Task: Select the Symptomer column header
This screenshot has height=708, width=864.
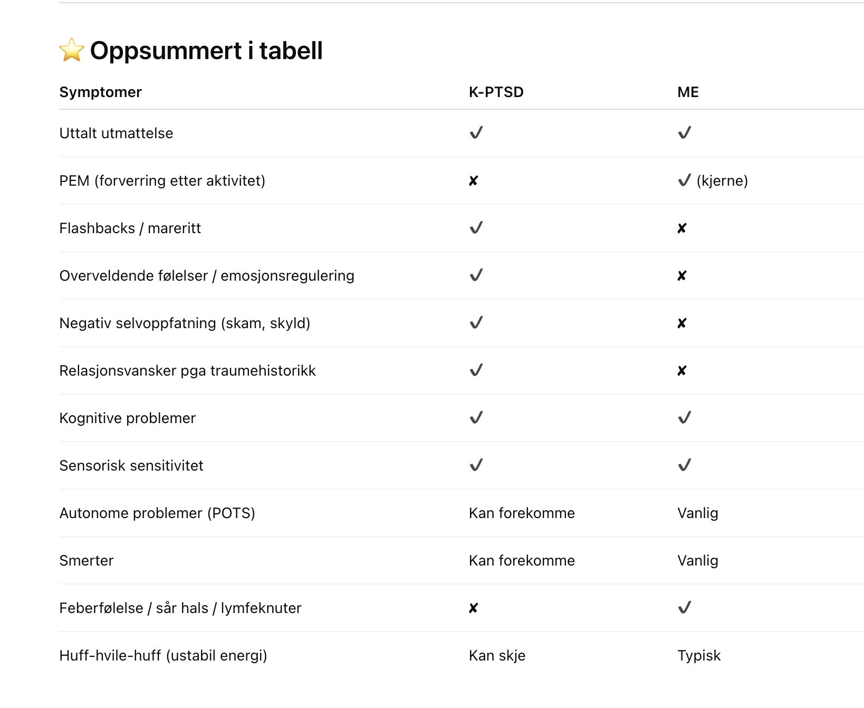Action: (x=100, y=92)
